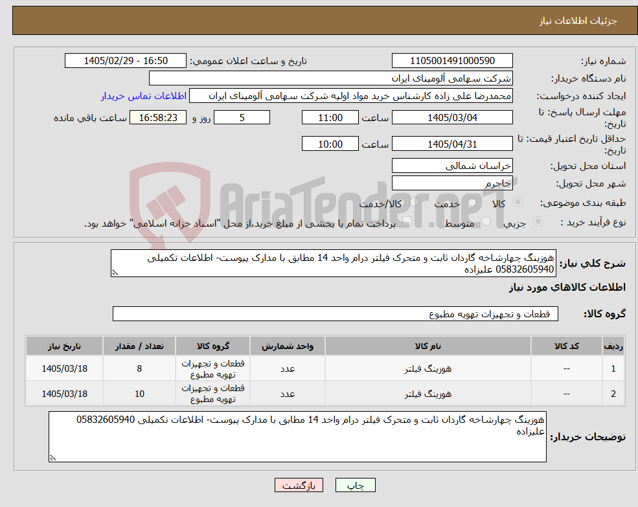Click quantity 8 in row 1
The image size is (638, 507).
(139, 368)
